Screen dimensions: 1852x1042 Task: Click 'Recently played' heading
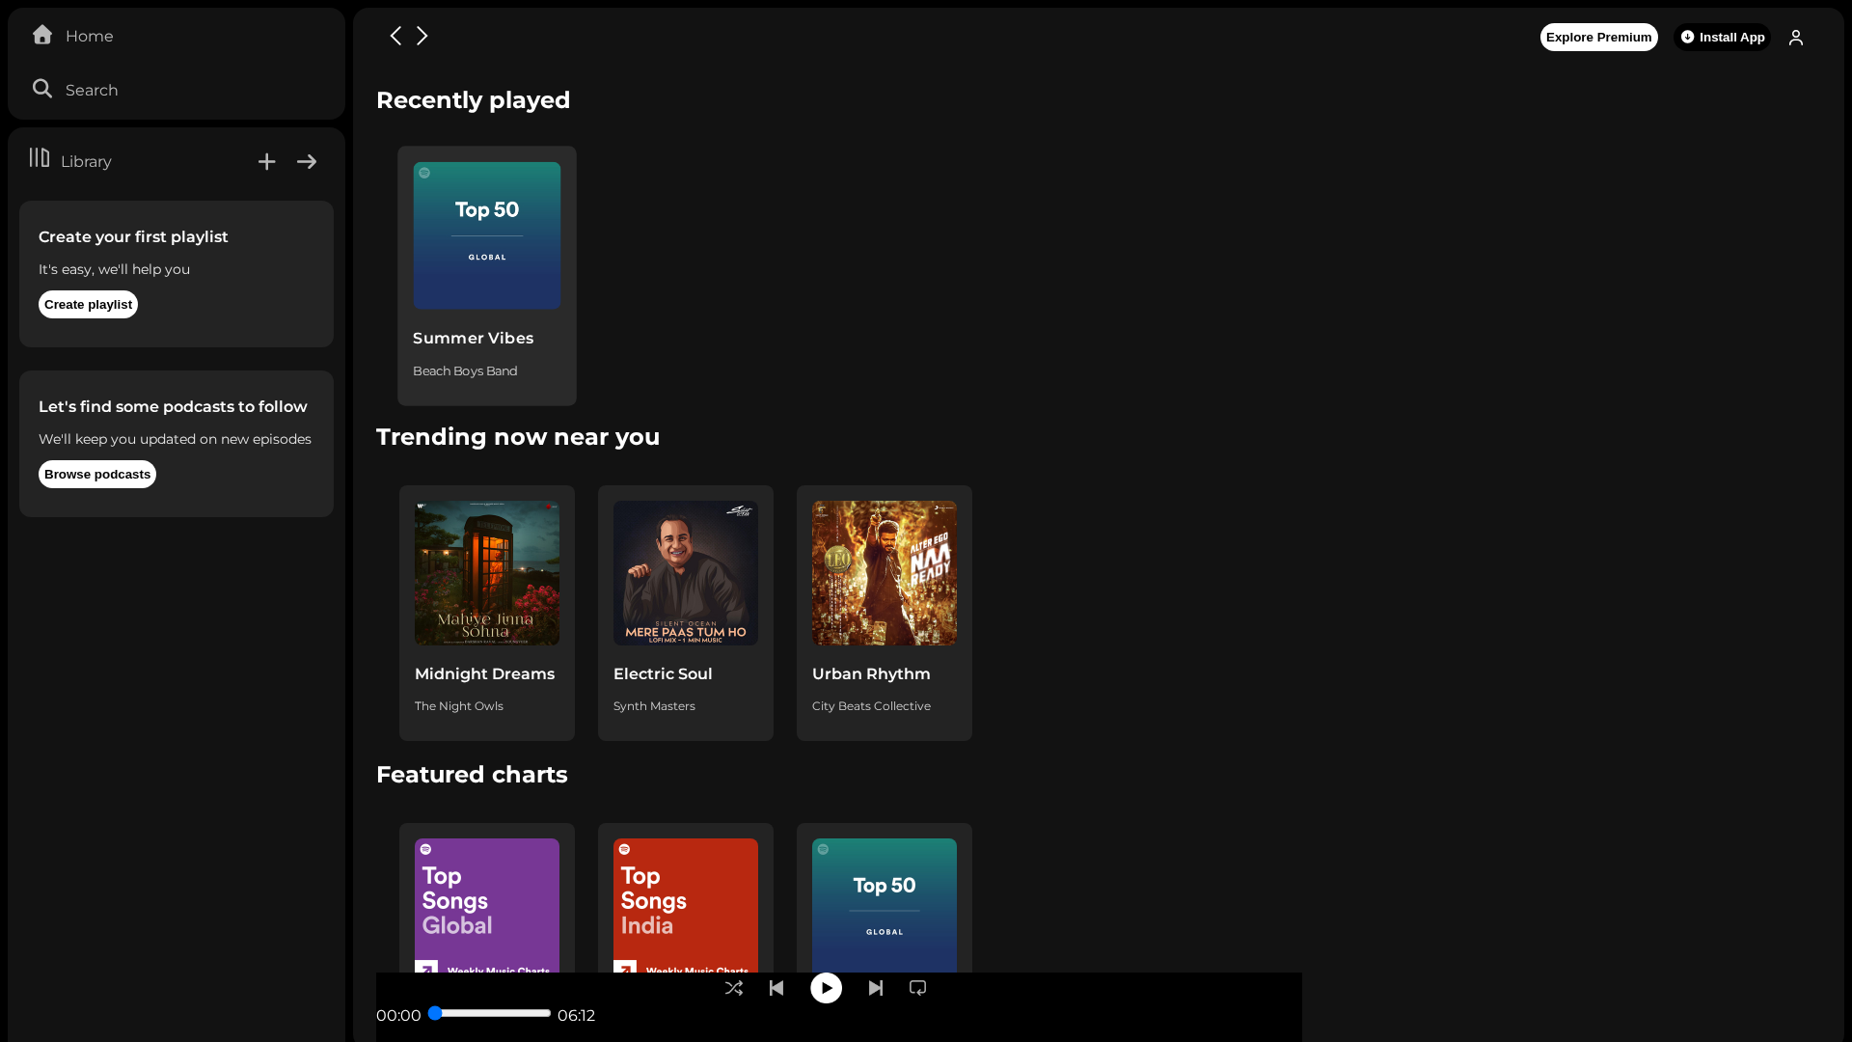point(473,100)
